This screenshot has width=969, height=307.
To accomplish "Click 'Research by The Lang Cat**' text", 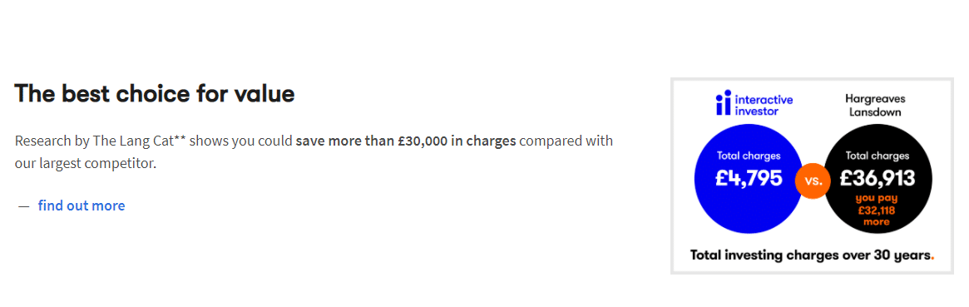I will 100,141.
